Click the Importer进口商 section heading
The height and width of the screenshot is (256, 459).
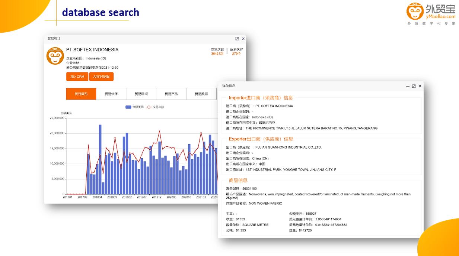[x=261, y=98]
